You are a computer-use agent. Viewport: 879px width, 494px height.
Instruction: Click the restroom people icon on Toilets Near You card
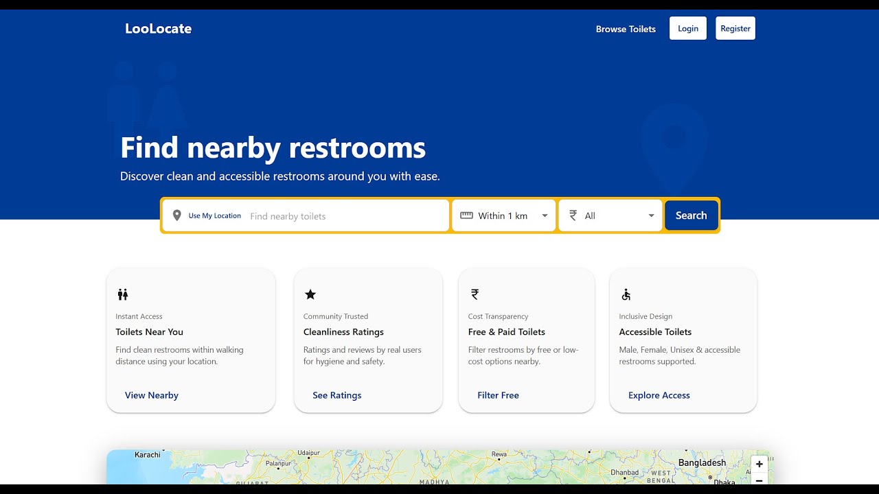pyautogui.click(x=123, y=294)
